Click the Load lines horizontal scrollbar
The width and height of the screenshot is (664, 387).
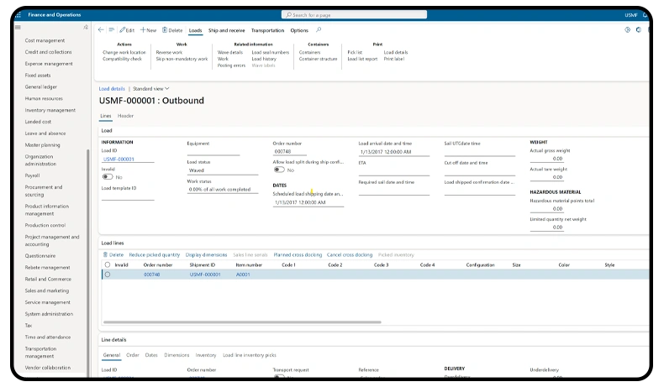click(x=242, y=322)
